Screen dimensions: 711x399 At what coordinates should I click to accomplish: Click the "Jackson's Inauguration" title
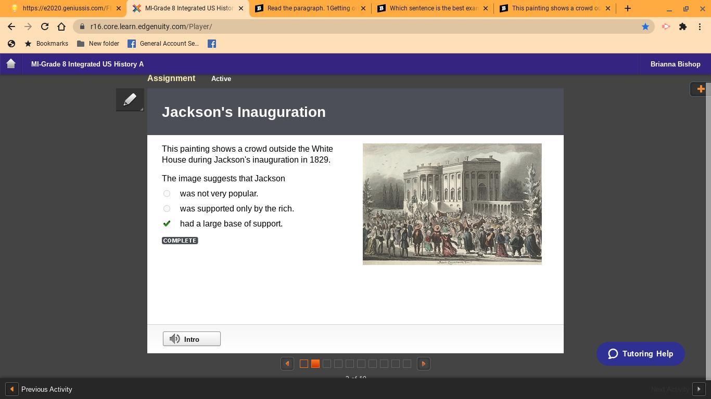tap(244, 112)
